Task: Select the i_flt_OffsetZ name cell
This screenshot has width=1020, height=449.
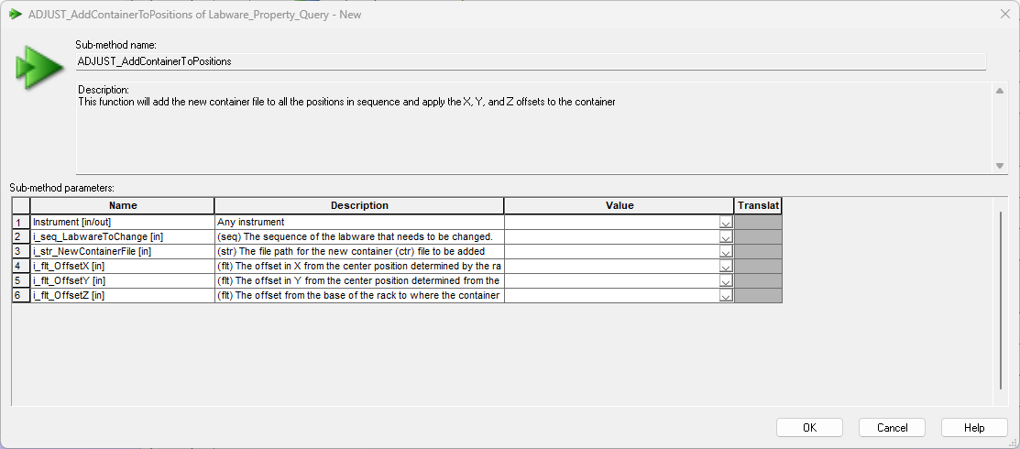Action: pyautogui.click(x=122, y=295)
